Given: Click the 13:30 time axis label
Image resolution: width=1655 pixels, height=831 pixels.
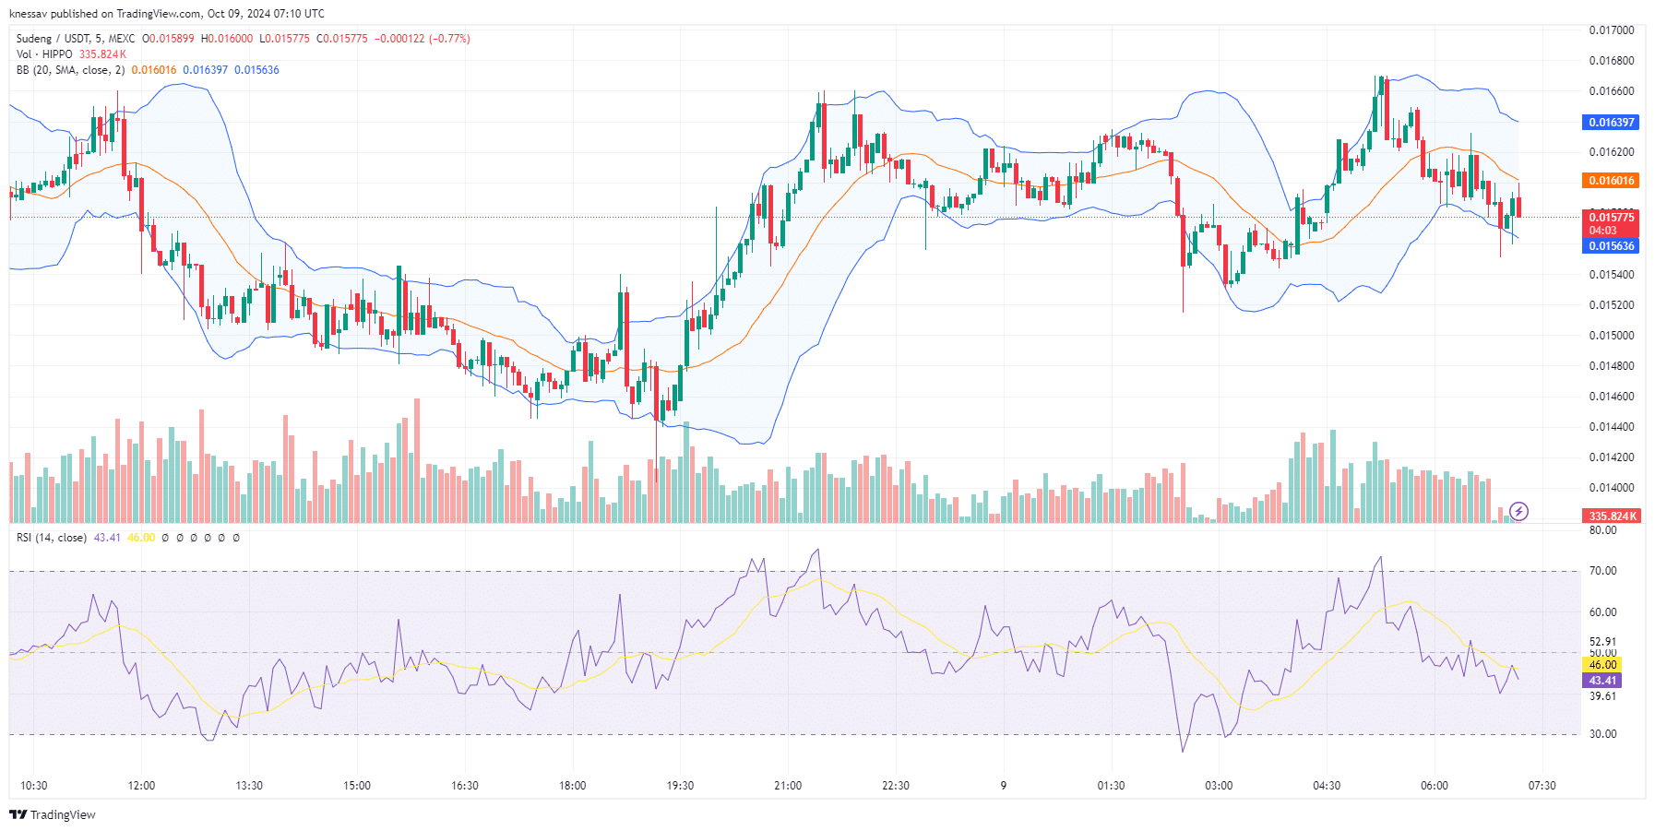Looking at the screenshot, I should point(249,786).
